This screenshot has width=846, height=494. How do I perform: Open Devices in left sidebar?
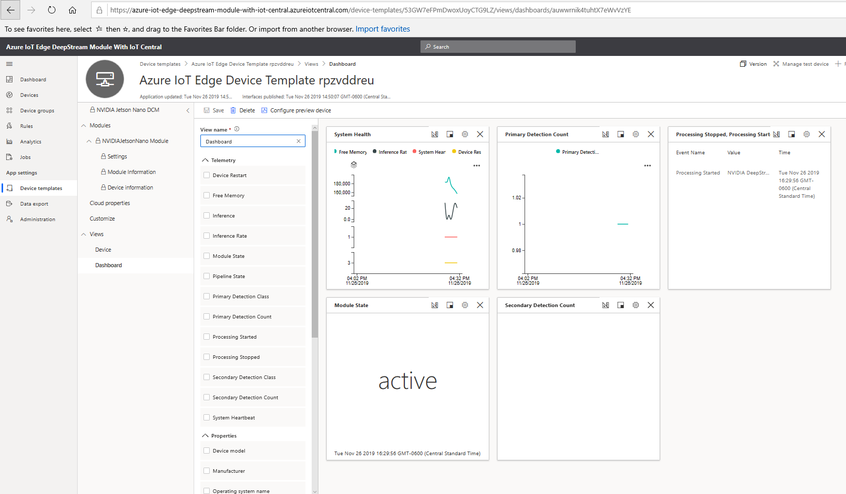point(29,95)
